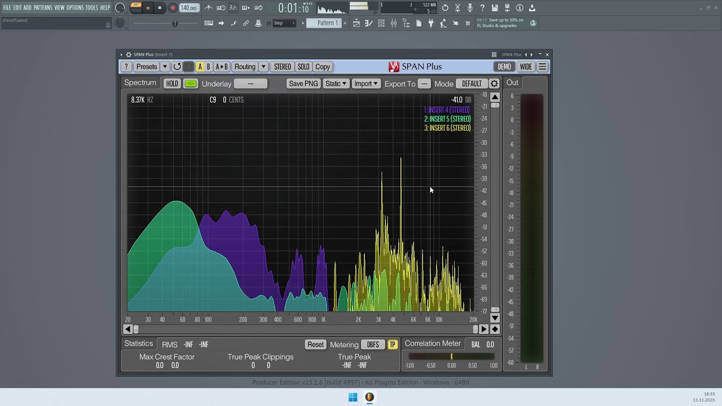Toggle multilink to controllers icon
The image size is (722, 406).
258,23
